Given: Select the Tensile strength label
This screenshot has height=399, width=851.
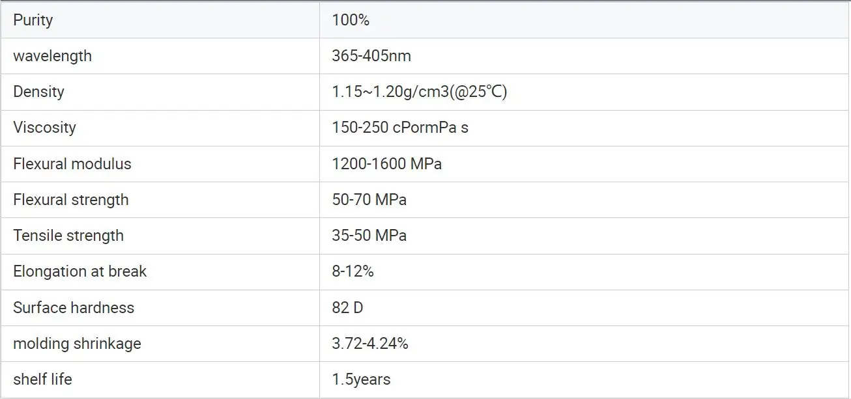Looking at the screenshot, I should pos(68,236).
